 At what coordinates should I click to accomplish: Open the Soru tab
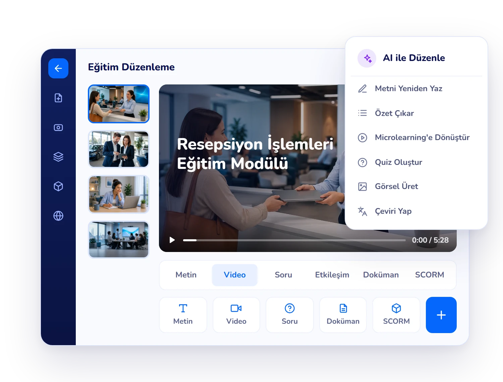tap(283, 275)
